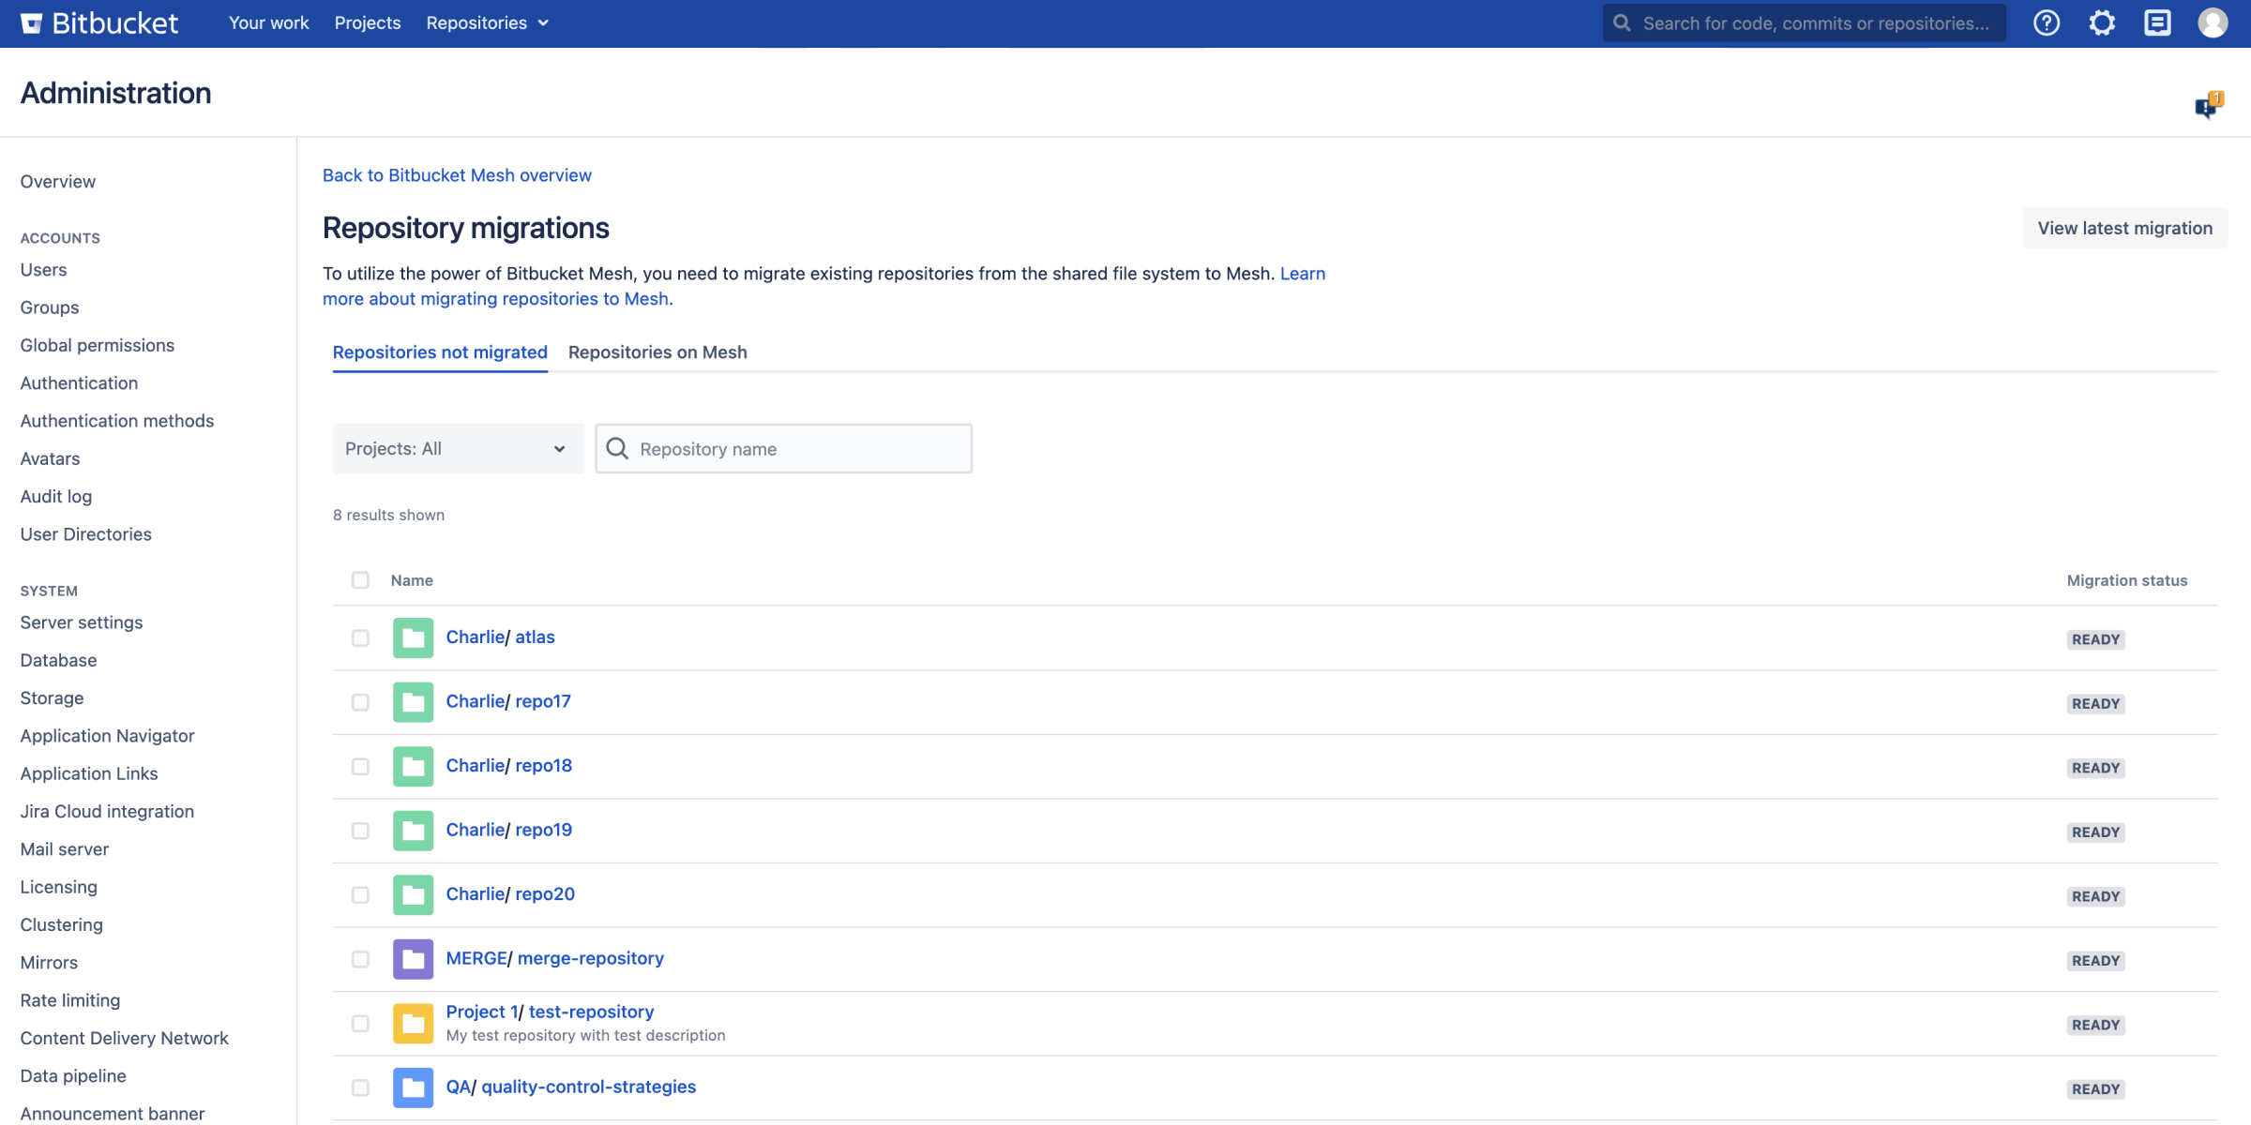The image size is (2251, 1125).
Task: Open Storage in the sidebar
Action: coord(52,697)
